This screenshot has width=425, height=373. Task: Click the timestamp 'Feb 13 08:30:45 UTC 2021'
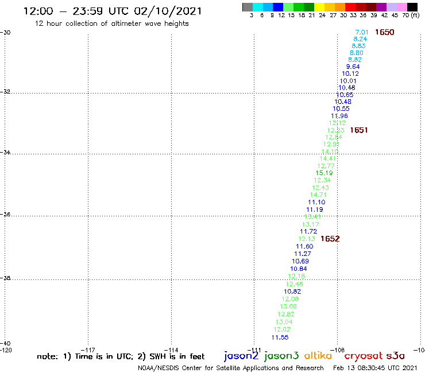tap(375, 368)
